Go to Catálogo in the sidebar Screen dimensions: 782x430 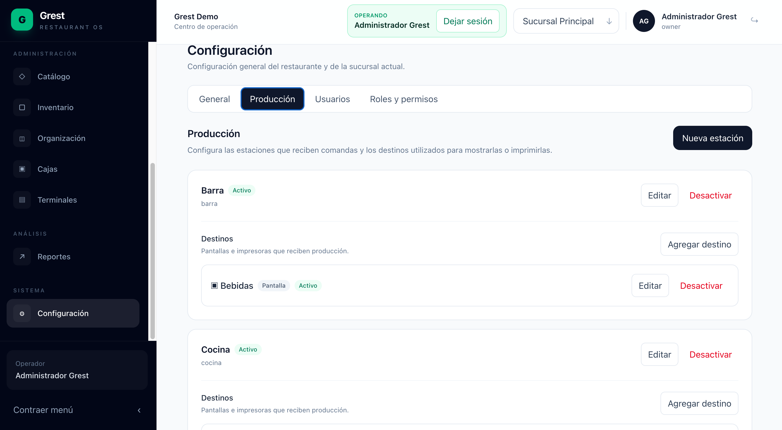pos(73,77)
